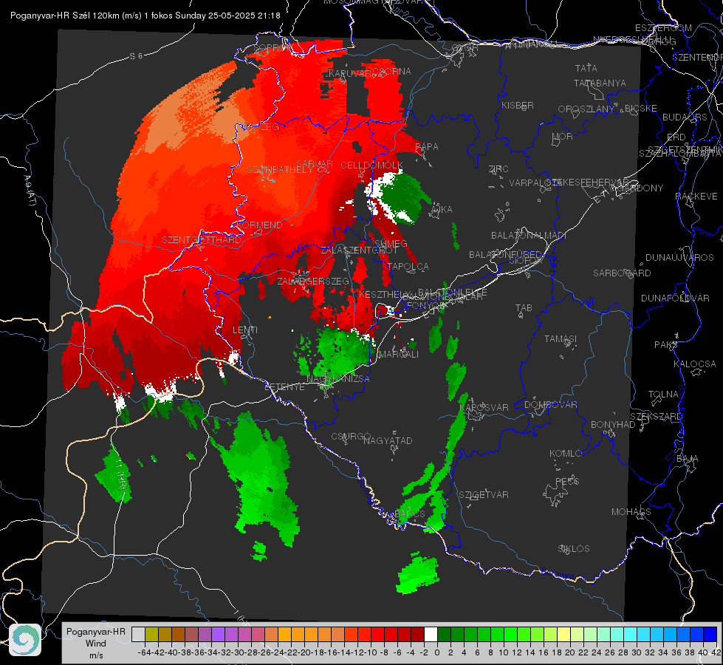723x665 pixels.
Task: Select the RACKEVE label
Action: click(696, 197)
